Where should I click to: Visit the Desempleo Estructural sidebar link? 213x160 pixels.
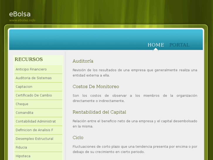(x=34, y=139)
